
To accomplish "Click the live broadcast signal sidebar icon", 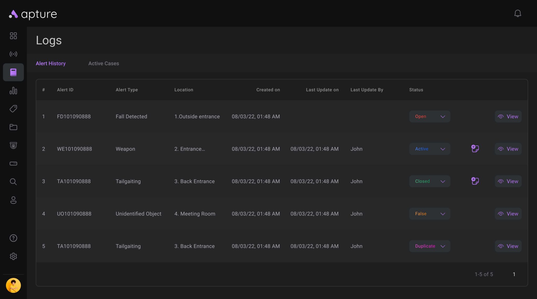I will point(13,54).
